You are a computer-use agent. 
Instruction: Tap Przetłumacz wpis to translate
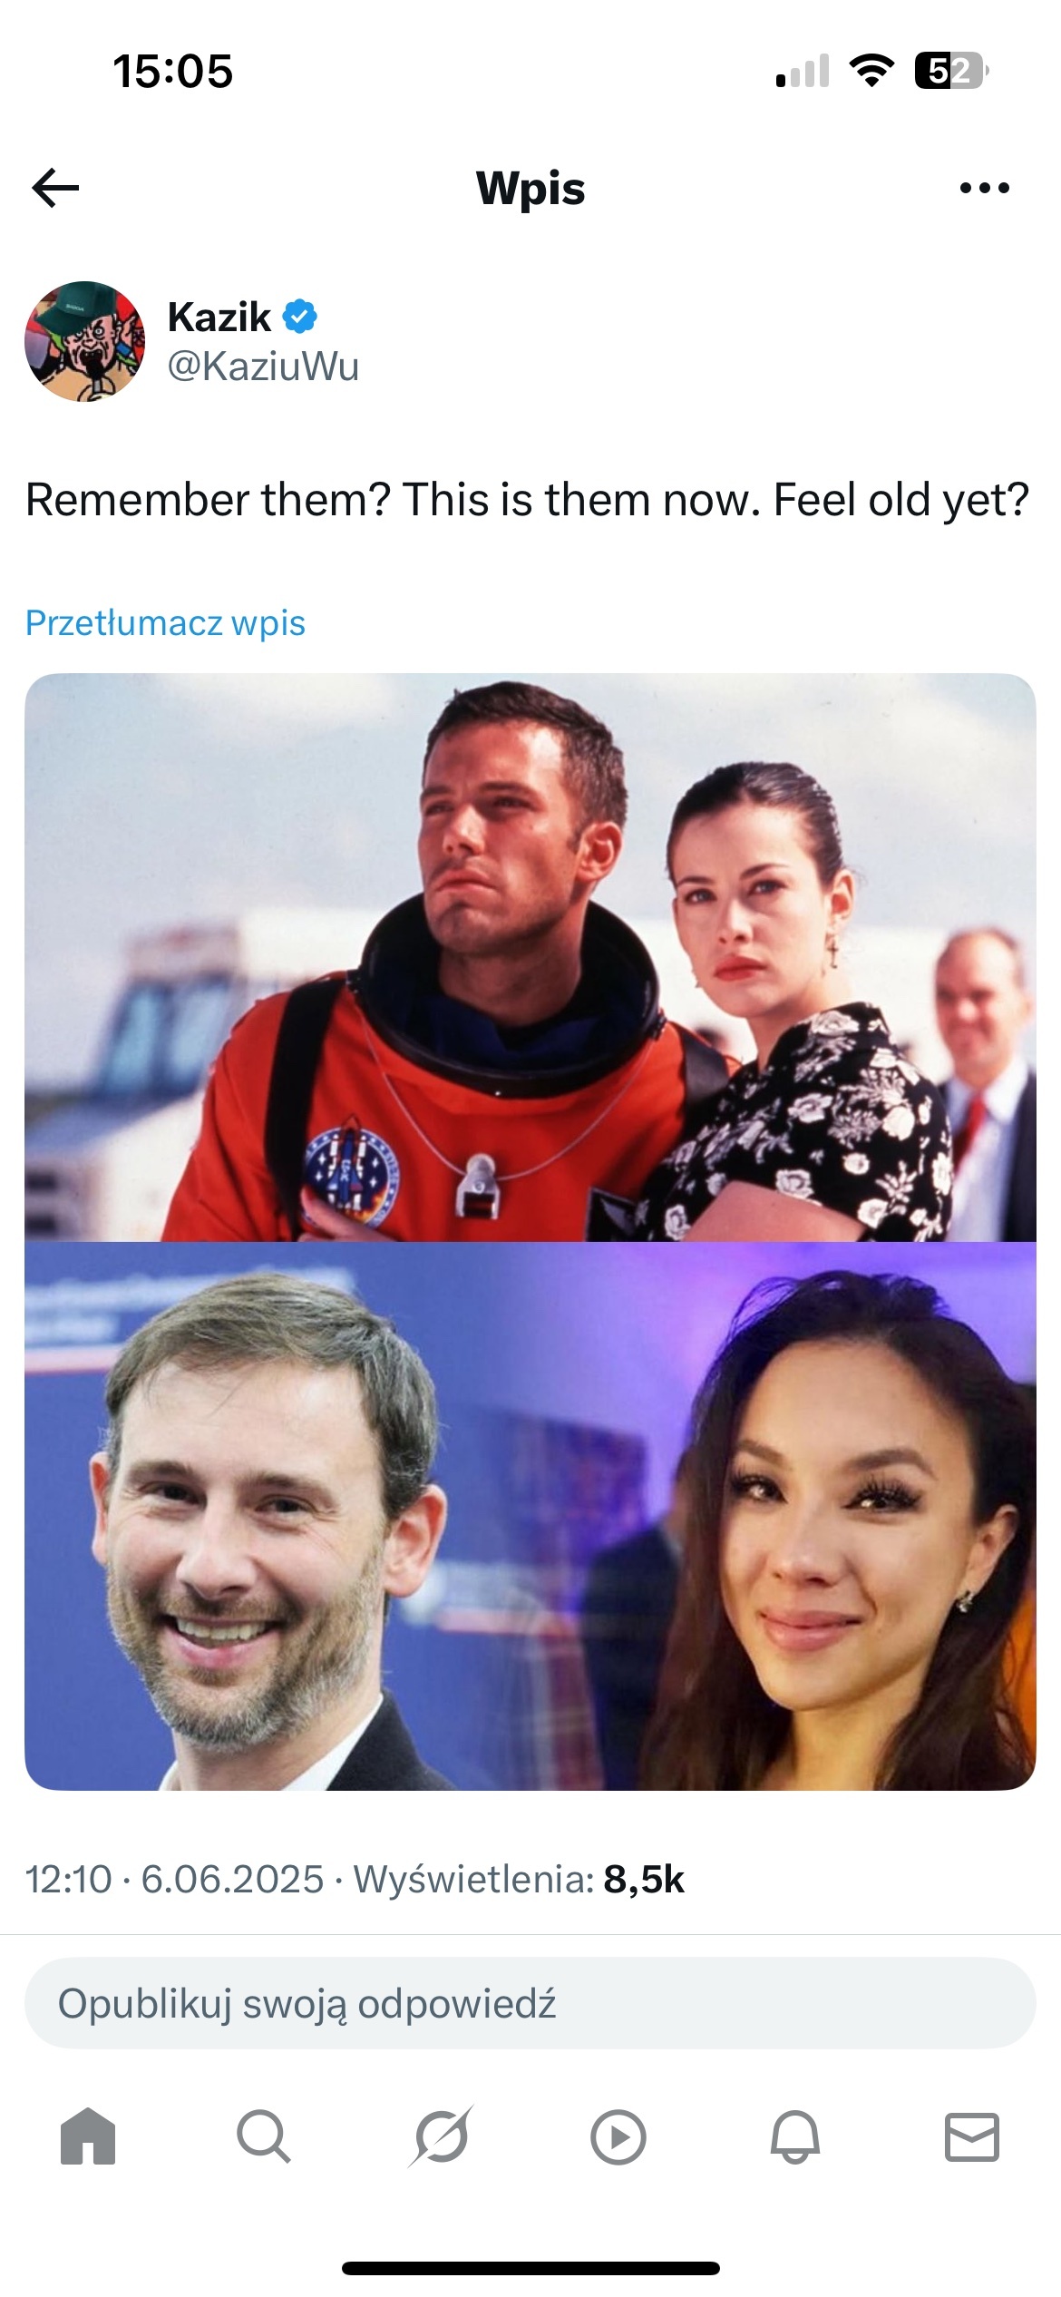[x=165, y=622]
